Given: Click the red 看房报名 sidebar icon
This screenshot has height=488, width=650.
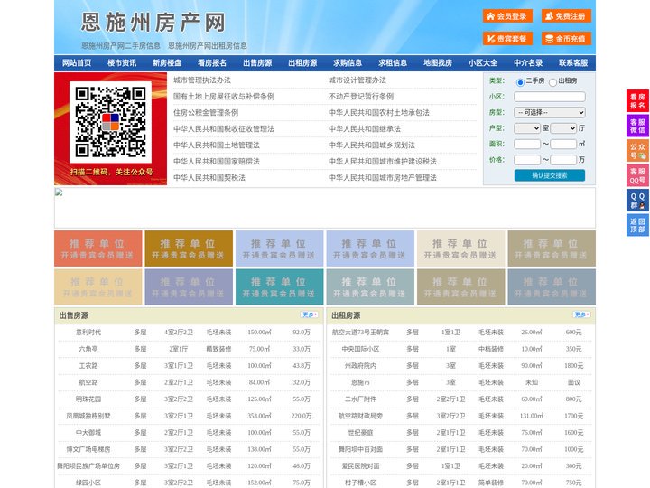Looking at the screenshot, I should tap(637, 101).
